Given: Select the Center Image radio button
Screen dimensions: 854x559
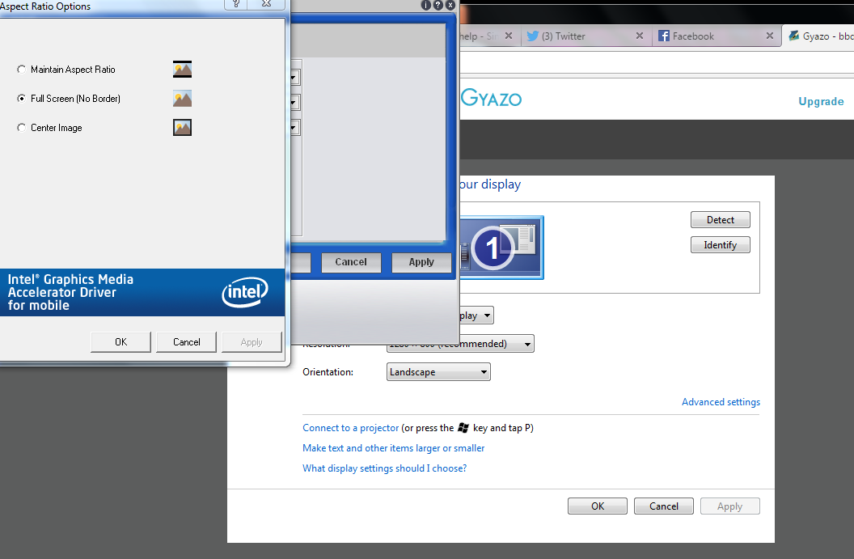Looking at the screenshot, I should (x=21, y=128).
